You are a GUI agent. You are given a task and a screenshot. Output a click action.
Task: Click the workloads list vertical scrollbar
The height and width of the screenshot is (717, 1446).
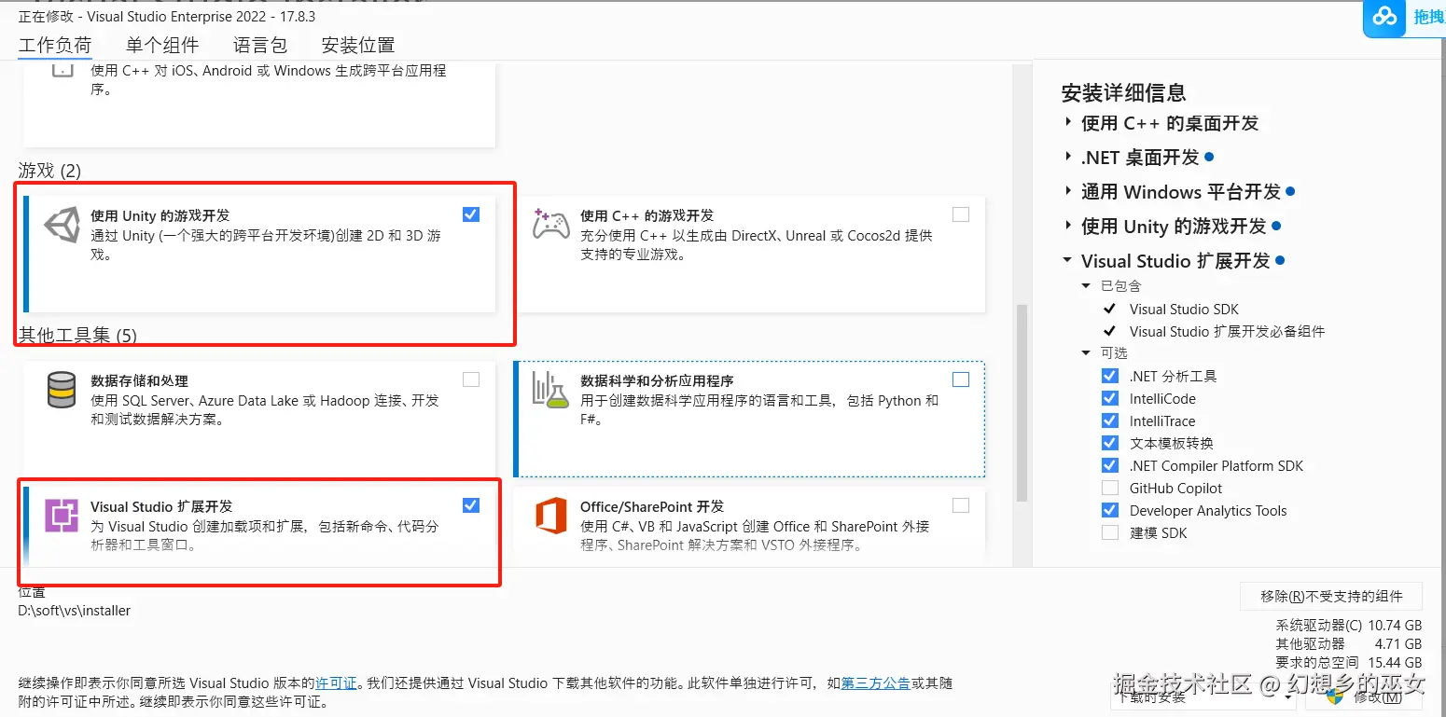click(x=1022, y=401)
